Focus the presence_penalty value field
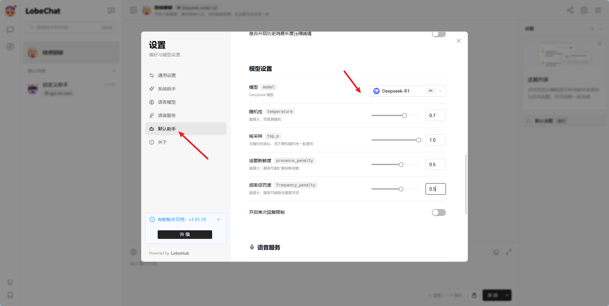This screenshot has width=609, height=306. coord(435,164)
